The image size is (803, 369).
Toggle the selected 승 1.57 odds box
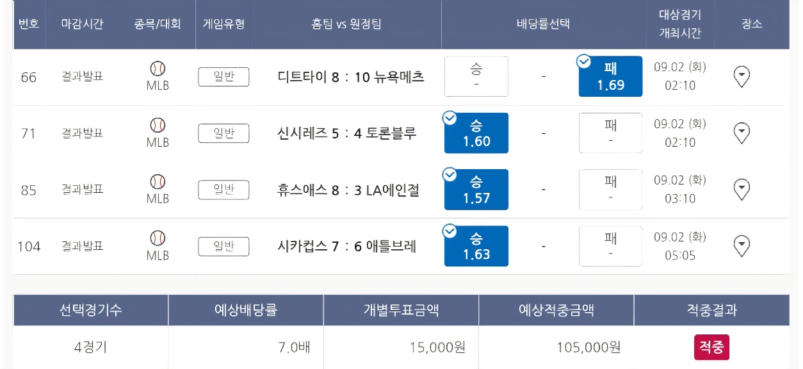(x=476, y=189)
